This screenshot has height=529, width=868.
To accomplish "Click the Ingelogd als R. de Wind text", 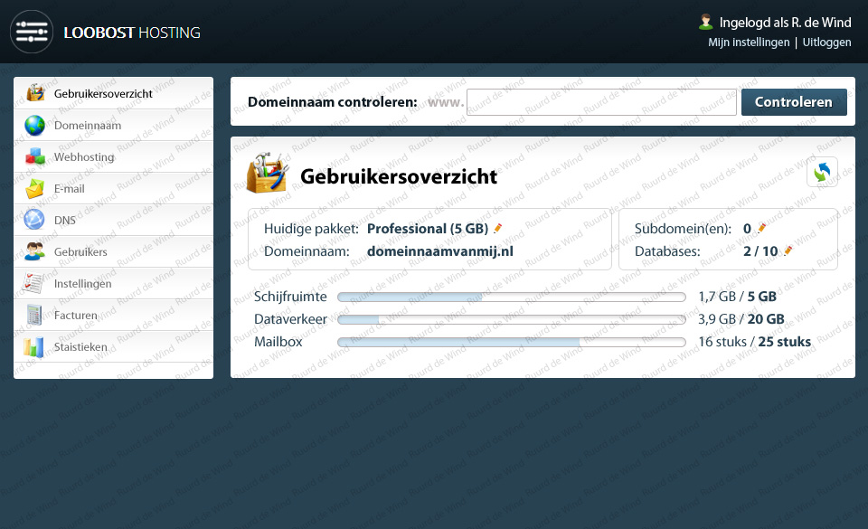I will 785,23.
